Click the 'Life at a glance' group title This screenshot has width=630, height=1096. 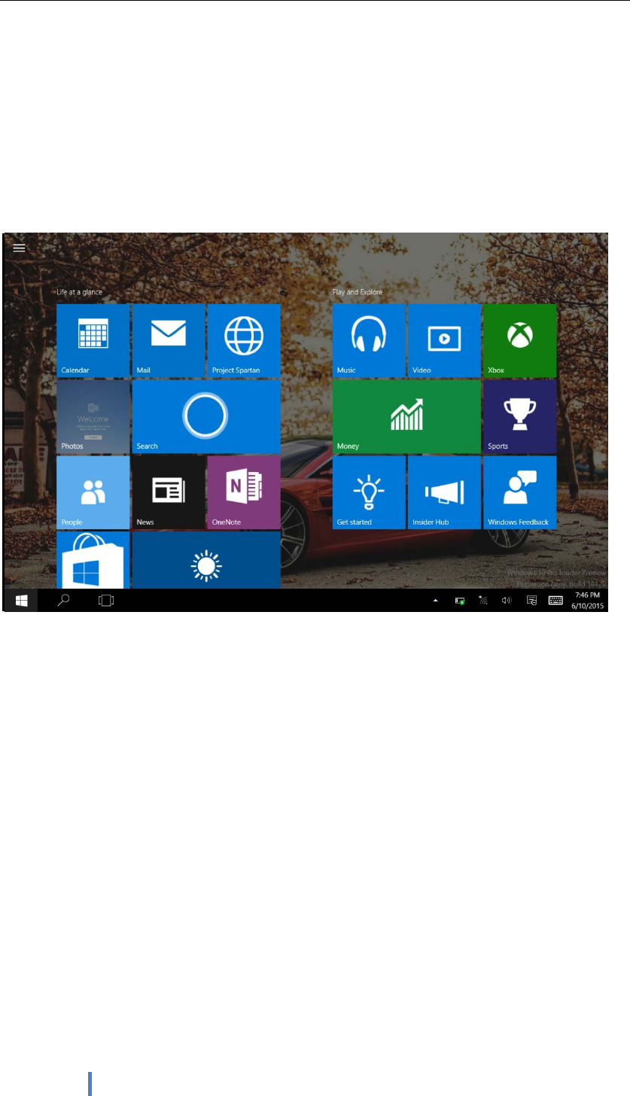pyautogui.click(x=79, y=292)
